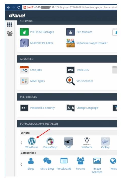Screen dimensions: 123x179
Task: Open the Password & Security icon
Action: (24, 108)
